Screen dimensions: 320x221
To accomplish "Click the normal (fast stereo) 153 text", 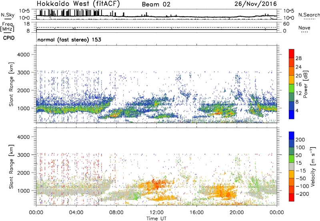I will click(x=69, y=39).
